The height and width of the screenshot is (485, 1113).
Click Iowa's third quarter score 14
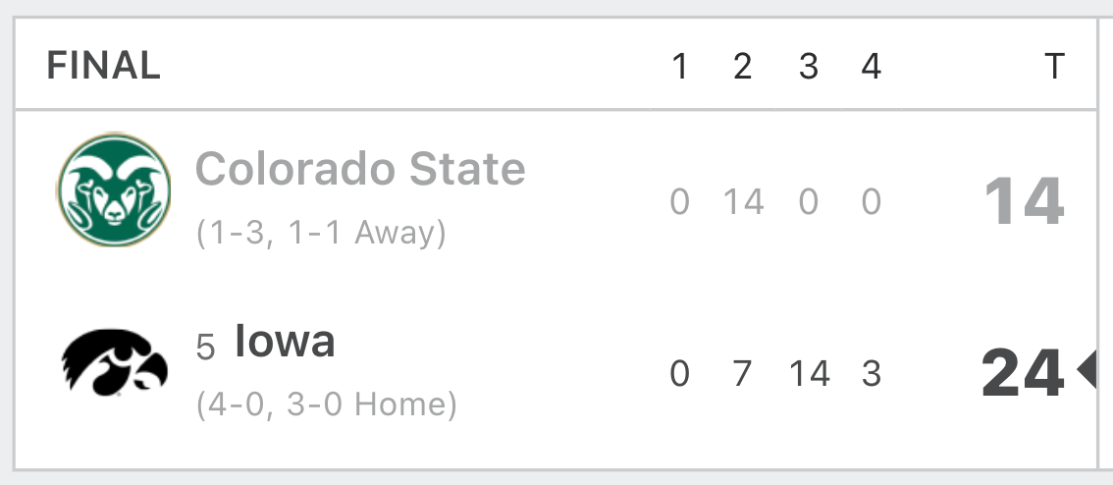pyautogui.click(x=809, y=373)
